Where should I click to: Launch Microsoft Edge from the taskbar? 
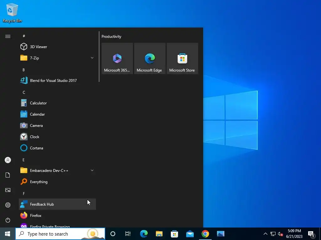pyautogui.click(x=144, y=234)
